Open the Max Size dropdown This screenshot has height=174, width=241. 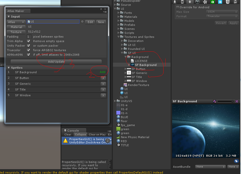point(222,12)
